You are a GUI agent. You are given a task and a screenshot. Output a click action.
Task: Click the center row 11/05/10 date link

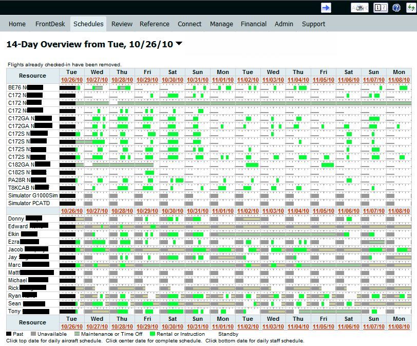(324, 211)
